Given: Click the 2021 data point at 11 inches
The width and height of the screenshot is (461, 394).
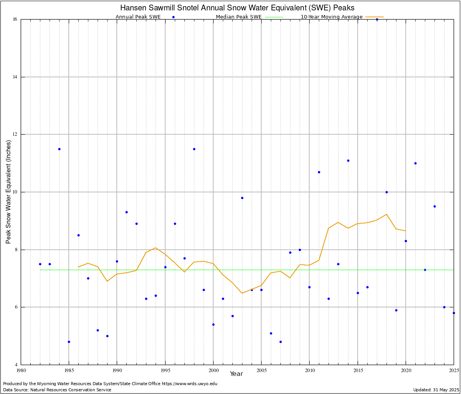Looking at the screenshot, I should coord(415,163).
